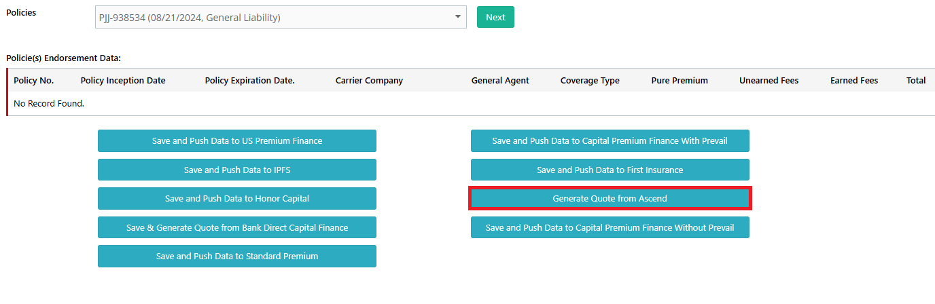Select the Coverage Type column header
This screenshot has height=304, width=935.
tap(590, 80)
